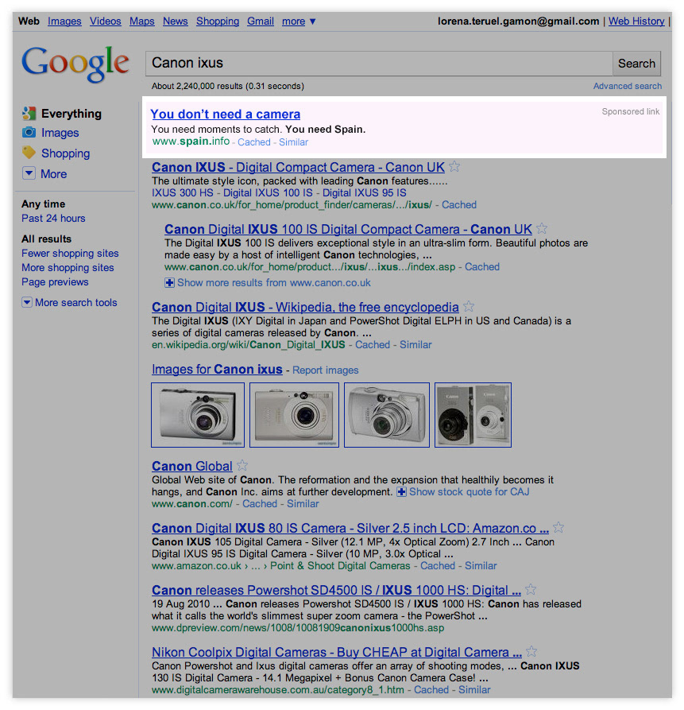Open Advanced search link
Image resolution: width=684 pixels, height=710 pixels.
click(628, 86)
